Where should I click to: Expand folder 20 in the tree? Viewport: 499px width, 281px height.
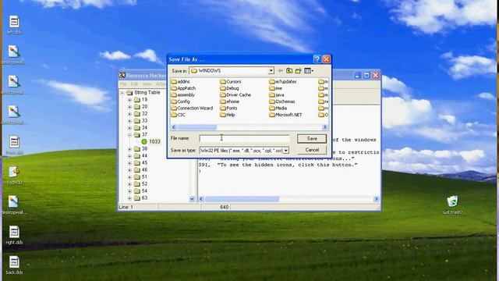[x=129, y=107]
